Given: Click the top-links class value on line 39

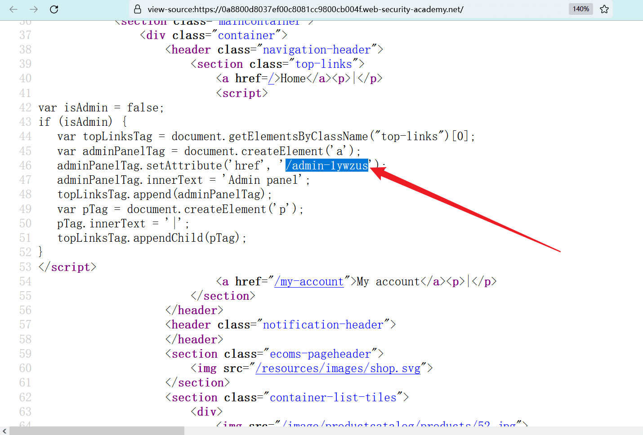Looking at the screenshot, I should tap(323, 64).
